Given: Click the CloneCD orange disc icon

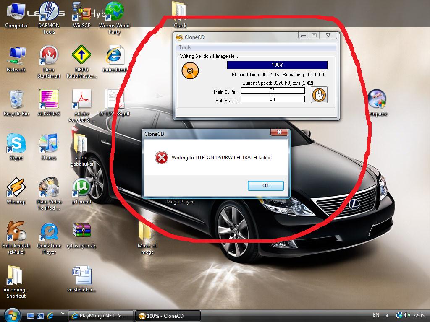Looking at the screenshot, I should [x=190, y=70].
